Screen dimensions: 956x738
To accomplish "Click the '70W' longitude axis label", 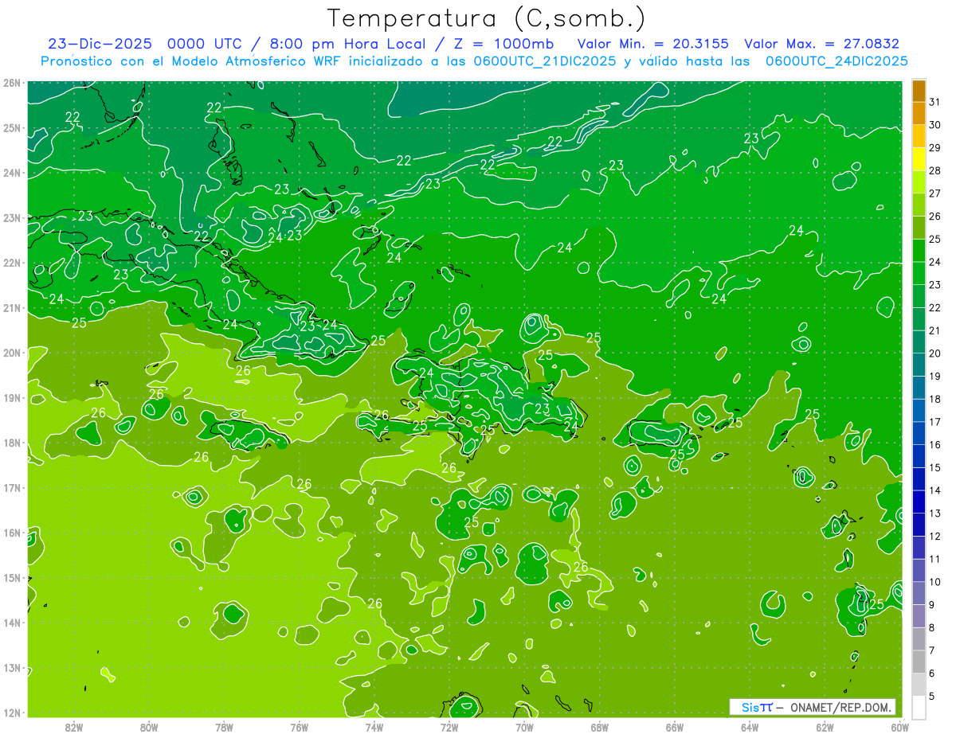I will [524, 727].
